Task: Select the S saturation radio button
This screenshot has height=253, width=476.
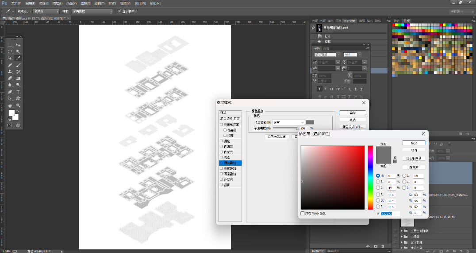Action: (x=378, y=182)
